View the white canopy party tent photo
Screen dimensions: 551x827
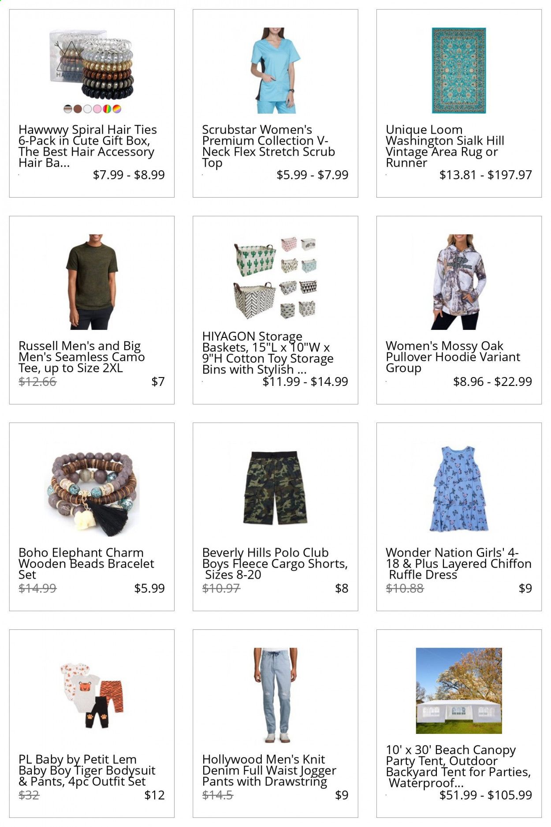(x=459, y=691)
